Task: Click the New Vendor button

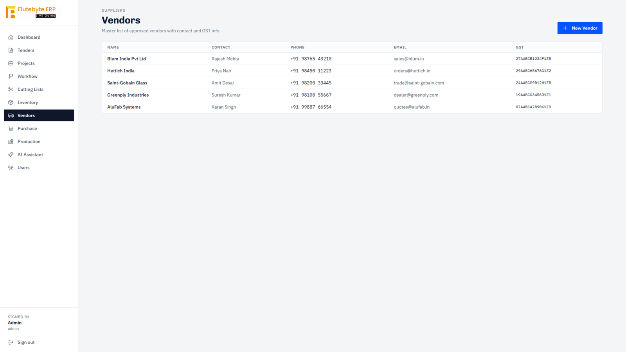Action: pyautogui.click(x=580, y=28)
